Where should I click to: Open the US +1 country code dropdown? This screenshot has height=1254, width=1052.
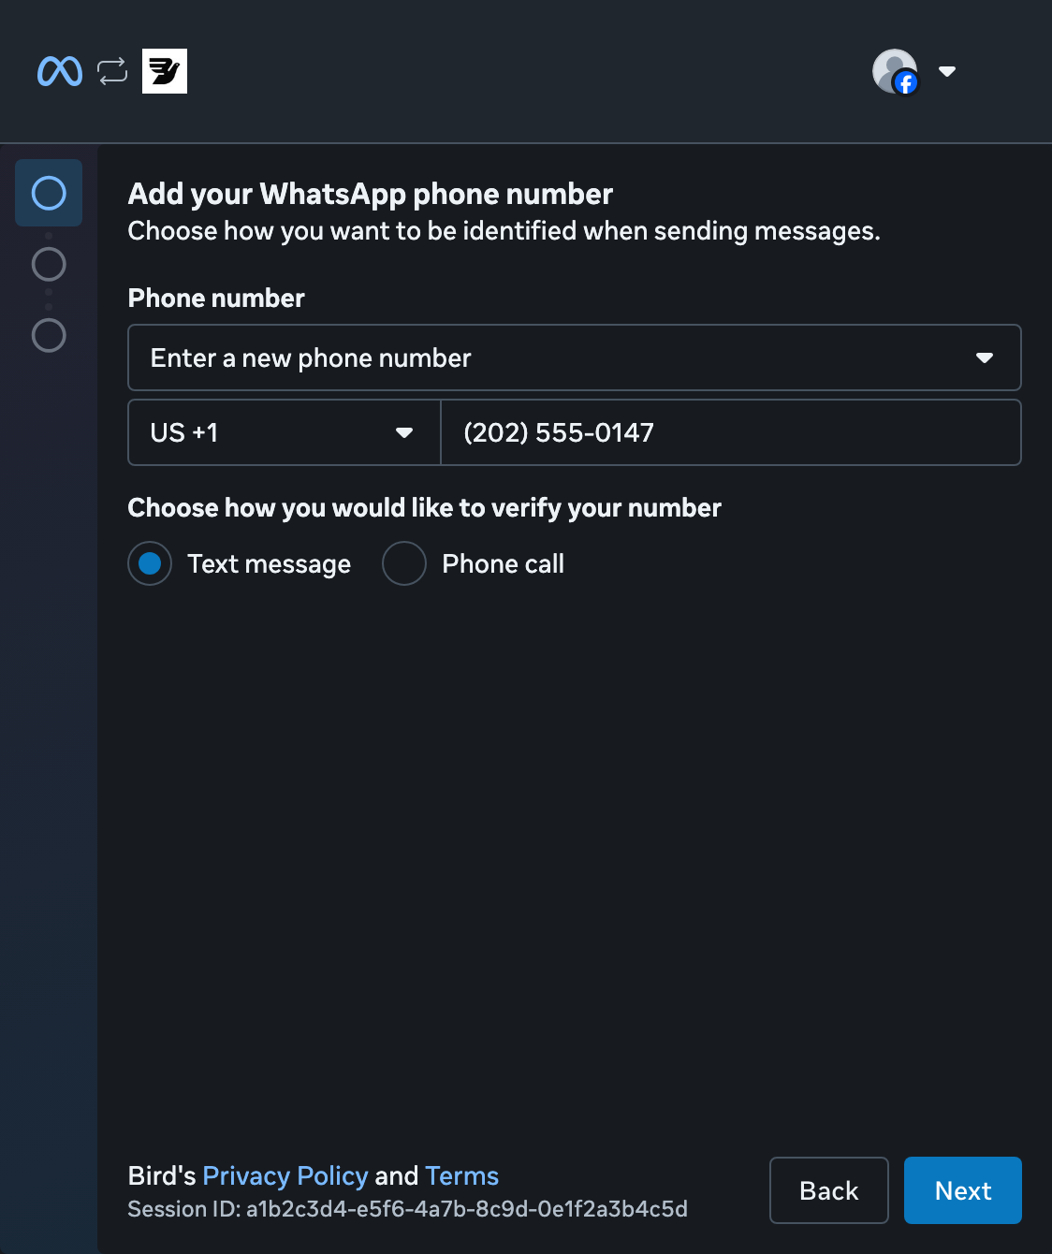(285, 432)
